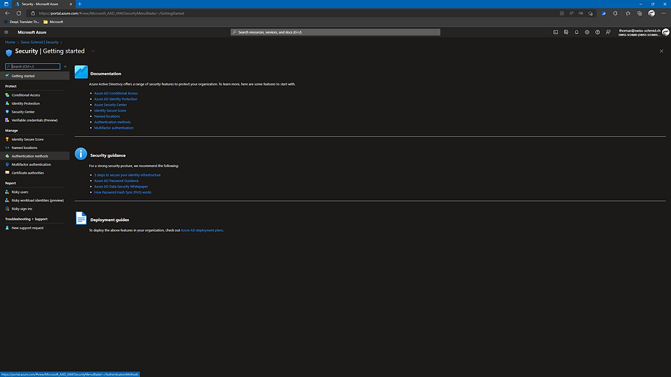This screenshot has width=671, height=377.
Task: Open the browser Settings and more ellipsis
Action: point(663,13)
